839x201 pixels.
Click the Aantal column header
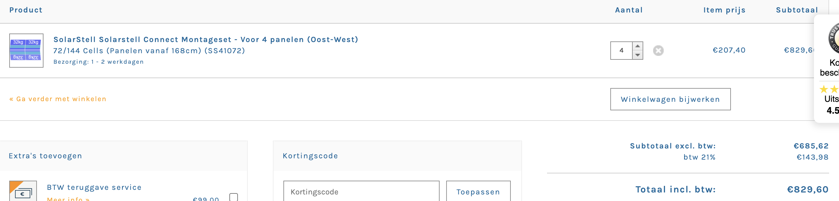point(629,10)
